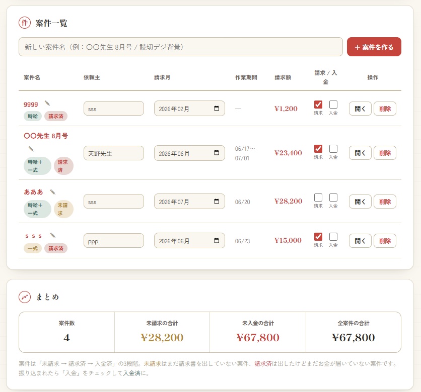
Task: Select 2026年06月 month field in 天野先生 row
Action: (189, 153)
